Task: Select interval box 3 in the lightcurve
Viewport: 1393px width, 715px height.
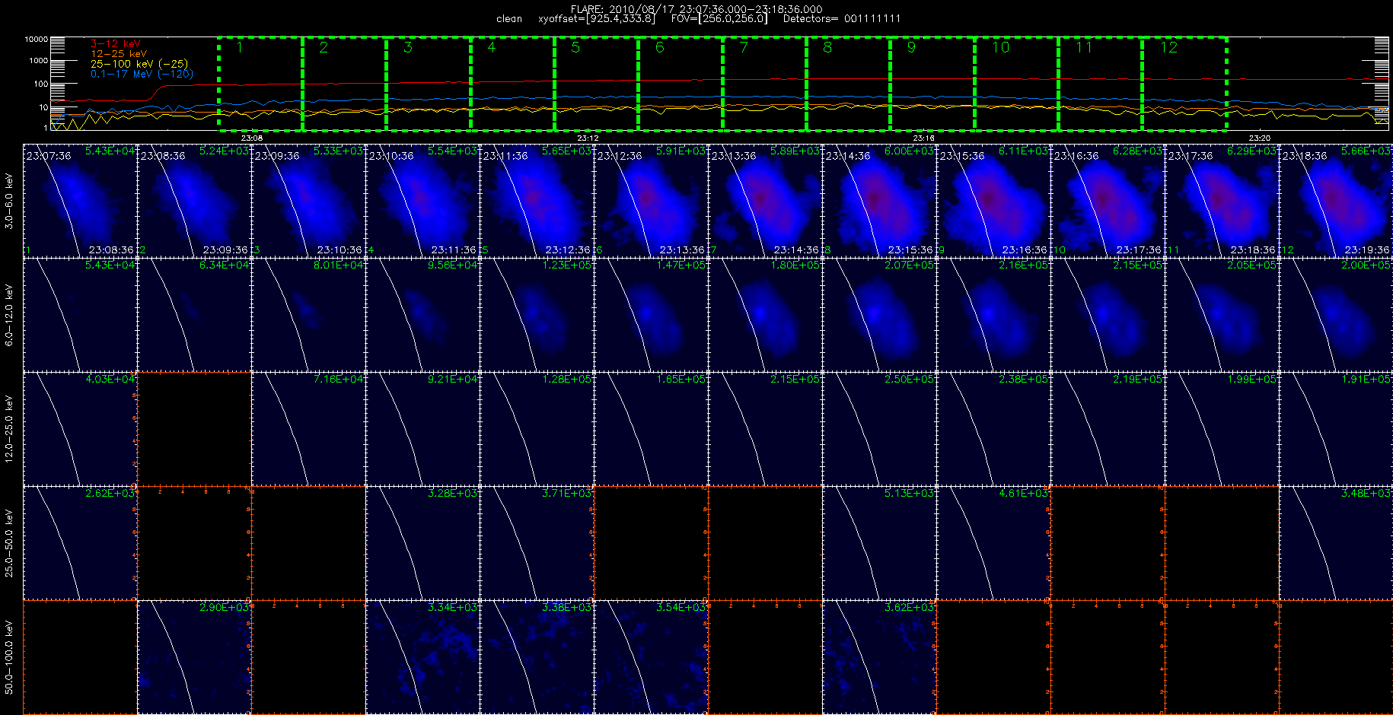Action: tap(429, 83)
